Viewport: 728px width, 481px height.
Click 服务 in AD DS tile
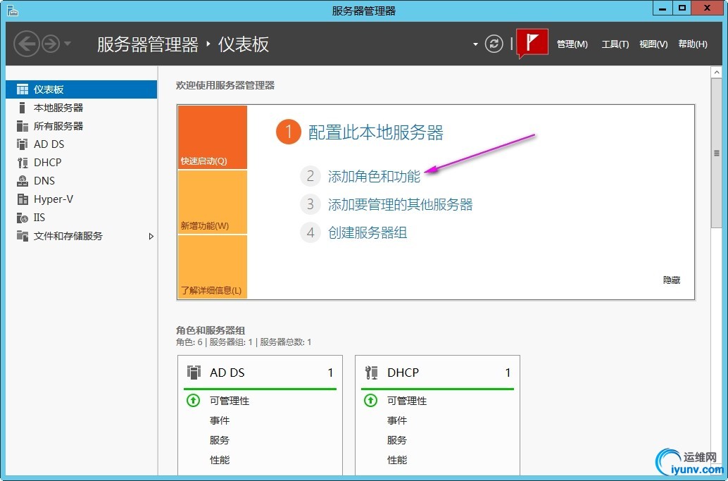pos(220,440)
